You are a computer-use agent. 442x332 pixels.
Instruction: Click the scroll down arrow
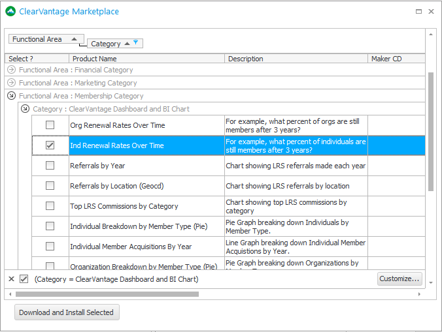[x=431, y=282]
